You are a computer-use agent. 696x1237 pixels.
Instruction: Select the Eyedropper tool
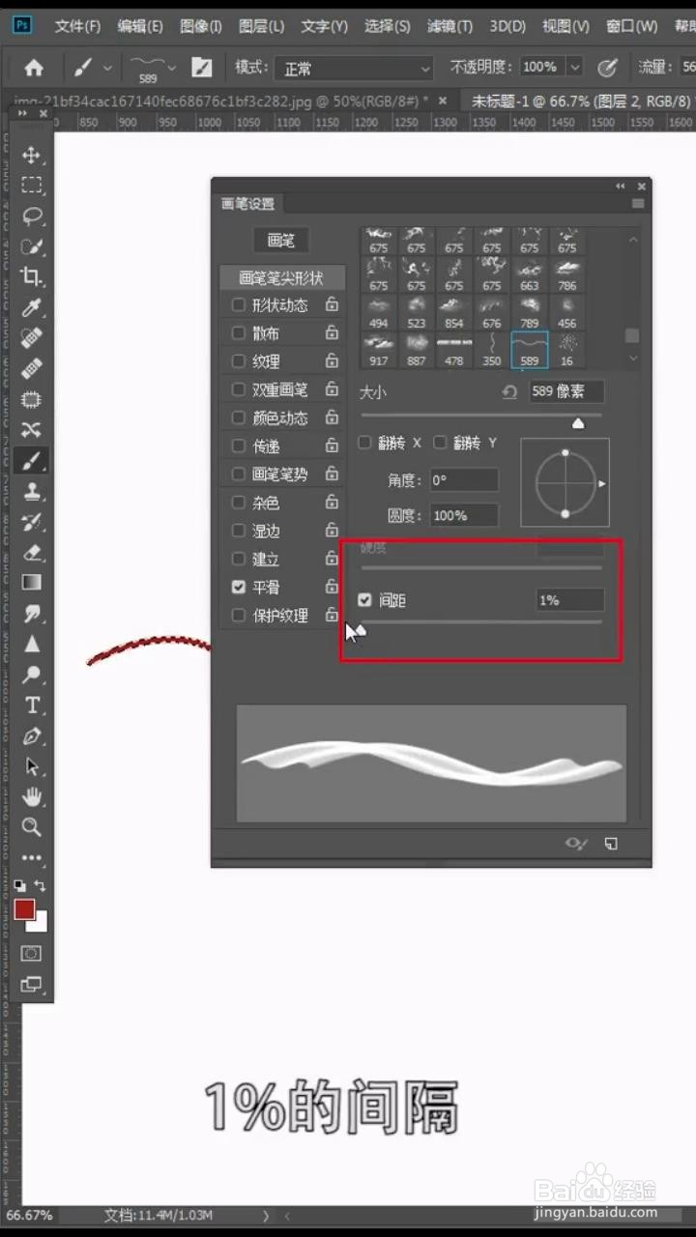tap(32, 308)
